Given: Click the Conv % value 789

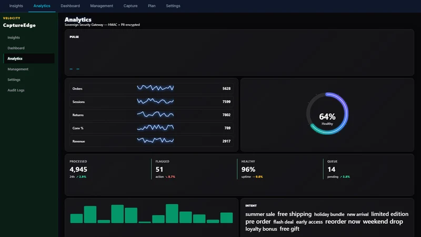Looking at the screenshot, I should point(227,128).
